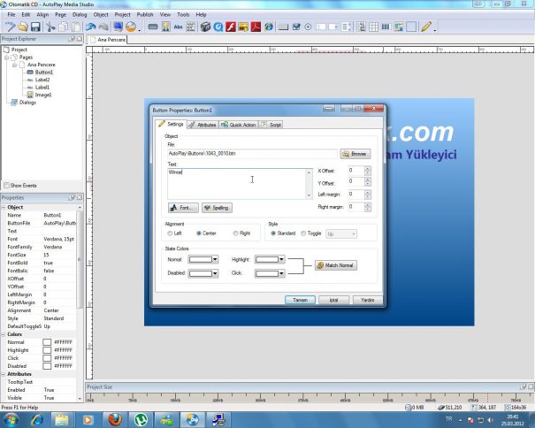Image resolution: width=535 pixels, height=428 pixels.
Task: Open the Dialog menu
Action: [x=80, y=15]
